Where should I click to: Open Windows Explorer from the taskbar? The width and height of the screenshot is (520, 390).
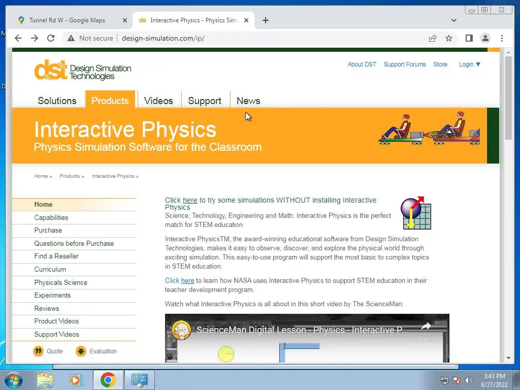(45, 380)
